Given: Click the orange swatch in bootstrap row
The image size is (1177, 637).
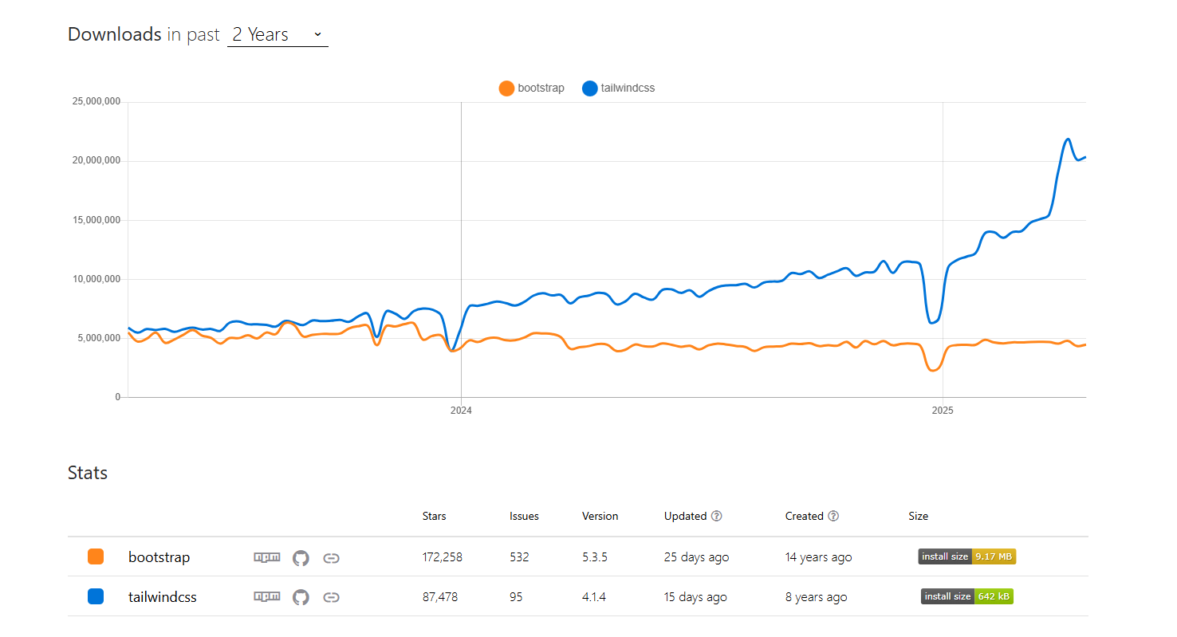Looking at the screenshot, I should [96, 556].
